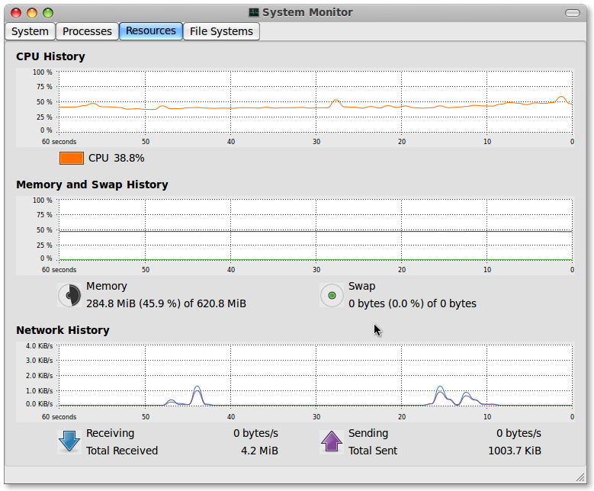This screenshot has width=594, height=491.
Task: Click the Memory pie chart color icon
Action: pos(69,295)
